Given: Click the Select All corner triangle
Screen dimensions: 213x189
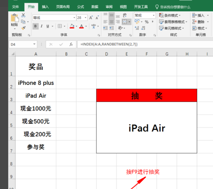Looking at the screenshot, I should coord(13,54).
